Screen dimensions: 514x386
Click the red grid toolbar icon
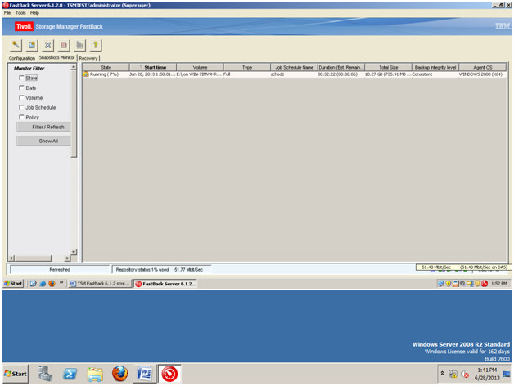pos(64,45)
